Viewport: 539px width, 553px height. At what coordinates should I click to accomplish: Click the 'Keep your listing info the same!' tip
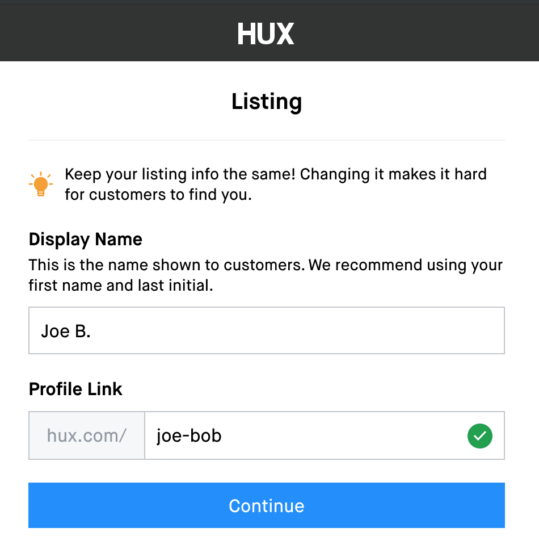[179, 174]
